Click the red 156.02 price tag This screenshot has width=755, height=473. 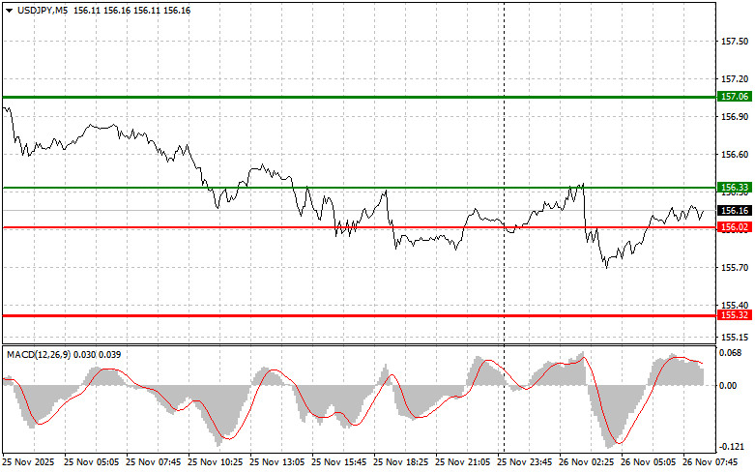tap(735, 227)
